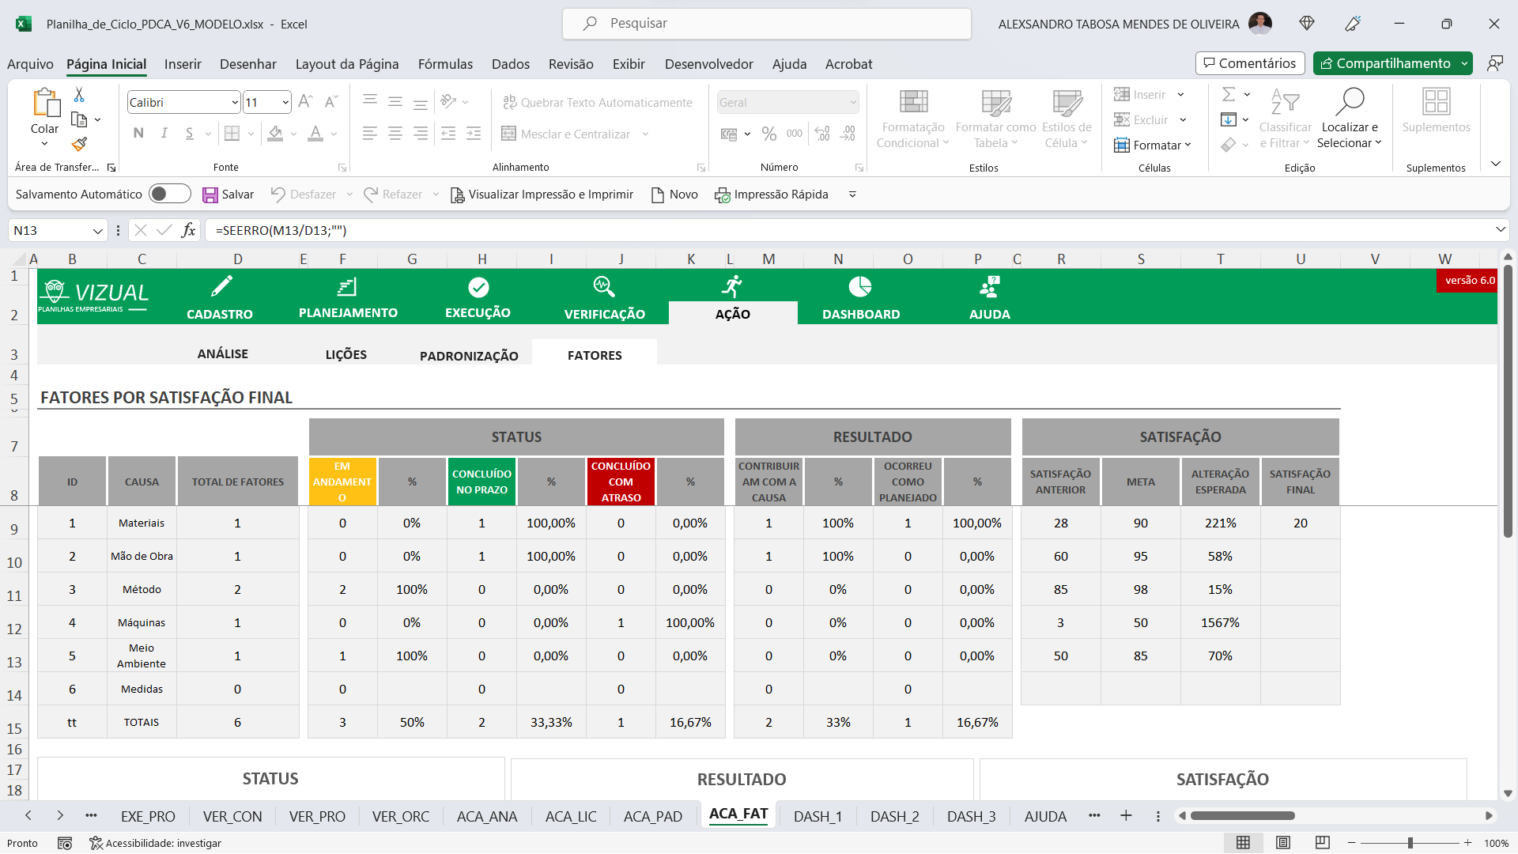Click the Format Painter brush icon
1518x854 pixels.
79,144
